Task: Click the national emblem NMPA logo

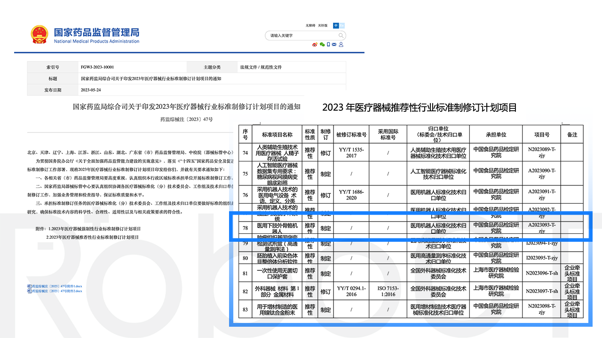Action: pyautogui.click(x=40, y=33)
